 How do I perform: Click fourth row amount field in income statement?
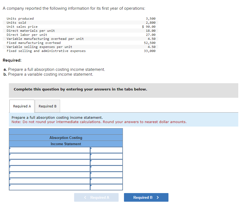[x=106, y=169]
